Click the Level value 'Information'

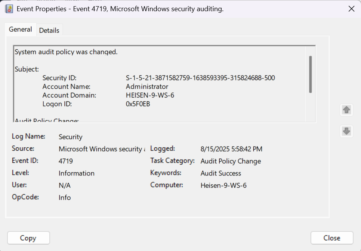[x=76, y=173]
